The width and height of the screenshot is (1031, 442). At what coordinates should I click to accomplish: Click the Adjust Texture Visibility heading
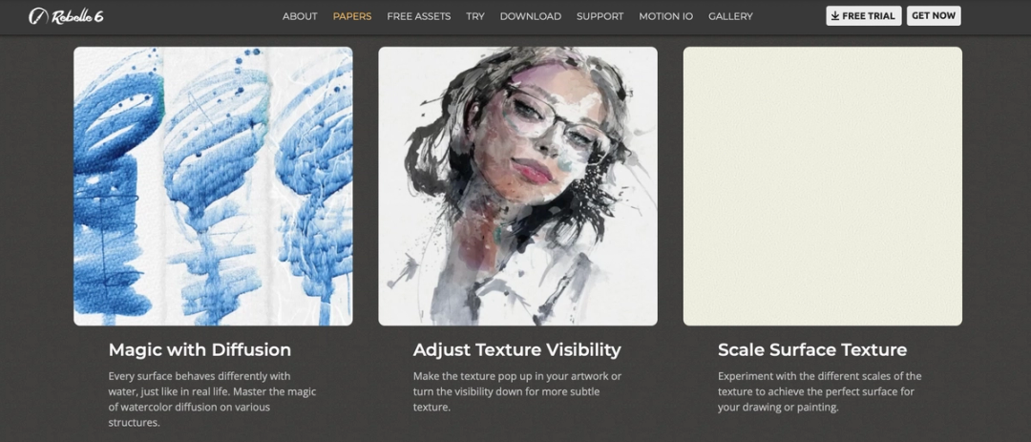[516, 349]
